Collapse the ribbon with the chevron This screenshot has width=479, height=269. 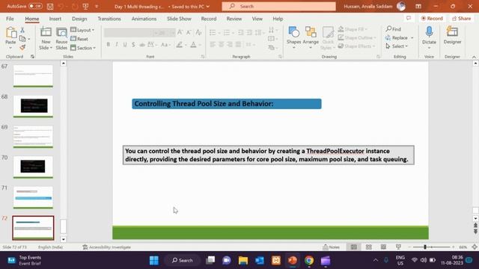pyautogui.click(x=474, y=57)
